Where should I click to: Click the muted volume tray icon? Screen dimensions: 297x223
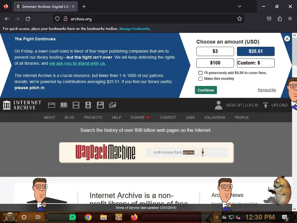coord(238,217)
